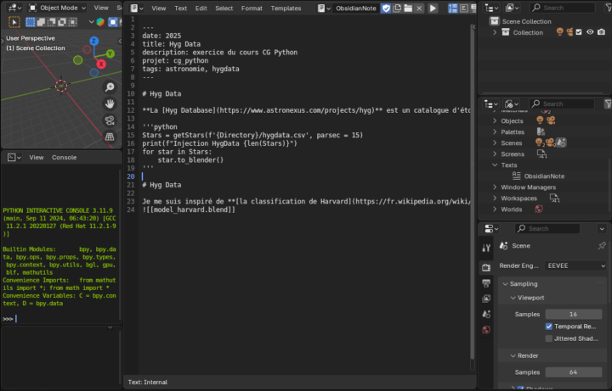Open Object Mode dropdown
This screenshot has width=612, height=391.
tap(58, 8)
